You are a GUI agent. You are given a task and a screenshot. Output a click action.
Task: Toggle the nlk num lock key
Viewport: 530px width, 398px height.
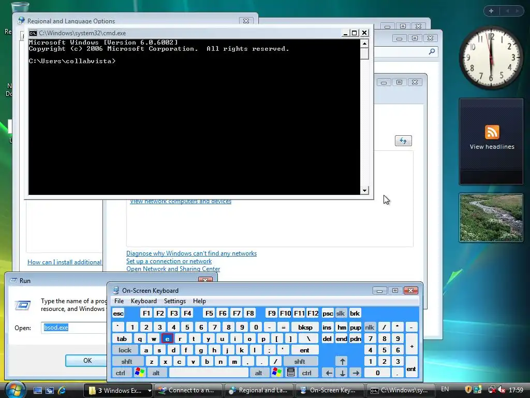(x=370, y=328)
